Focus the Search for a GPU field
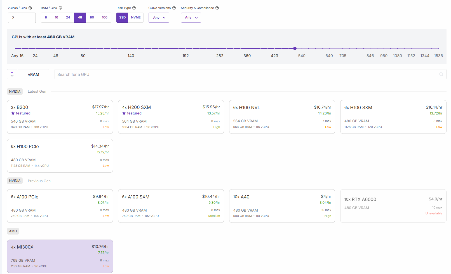The width and height of the screenshot is (451, 274). [x=246, y=74]
